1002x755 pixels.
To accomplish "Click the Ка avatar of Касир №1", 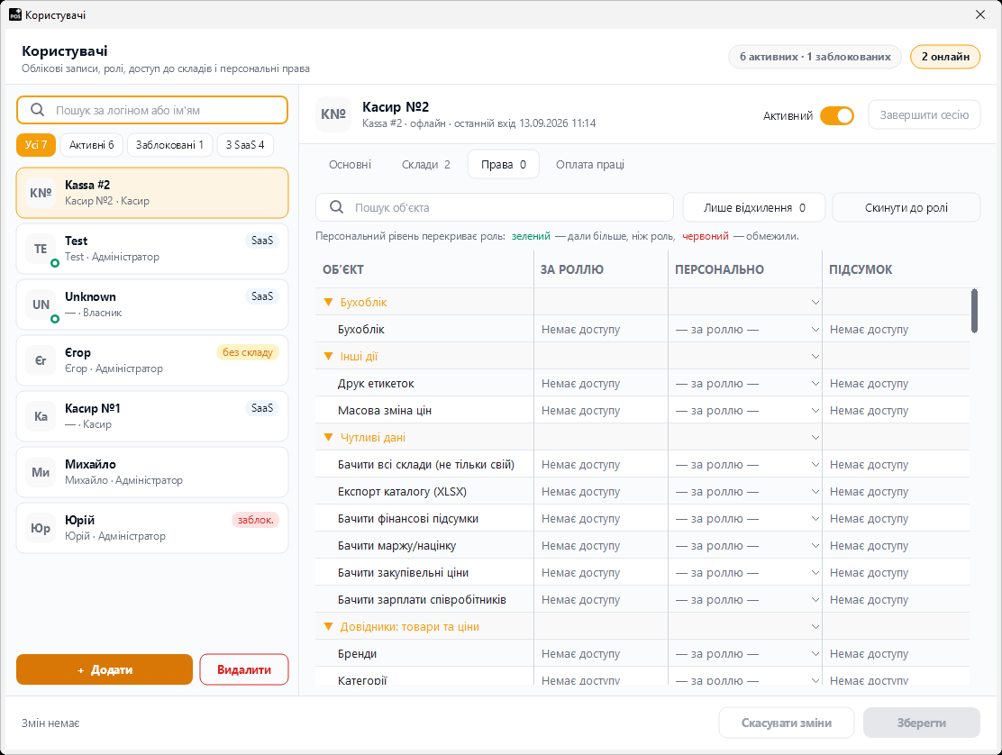I will click(41, 416).
